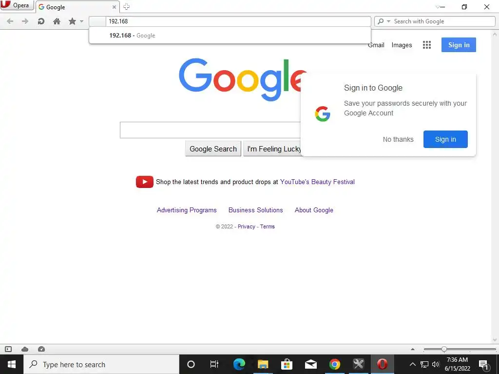Screen dimensions: 499x374
Task: Go to the home page icon
Action: point(57,21)
